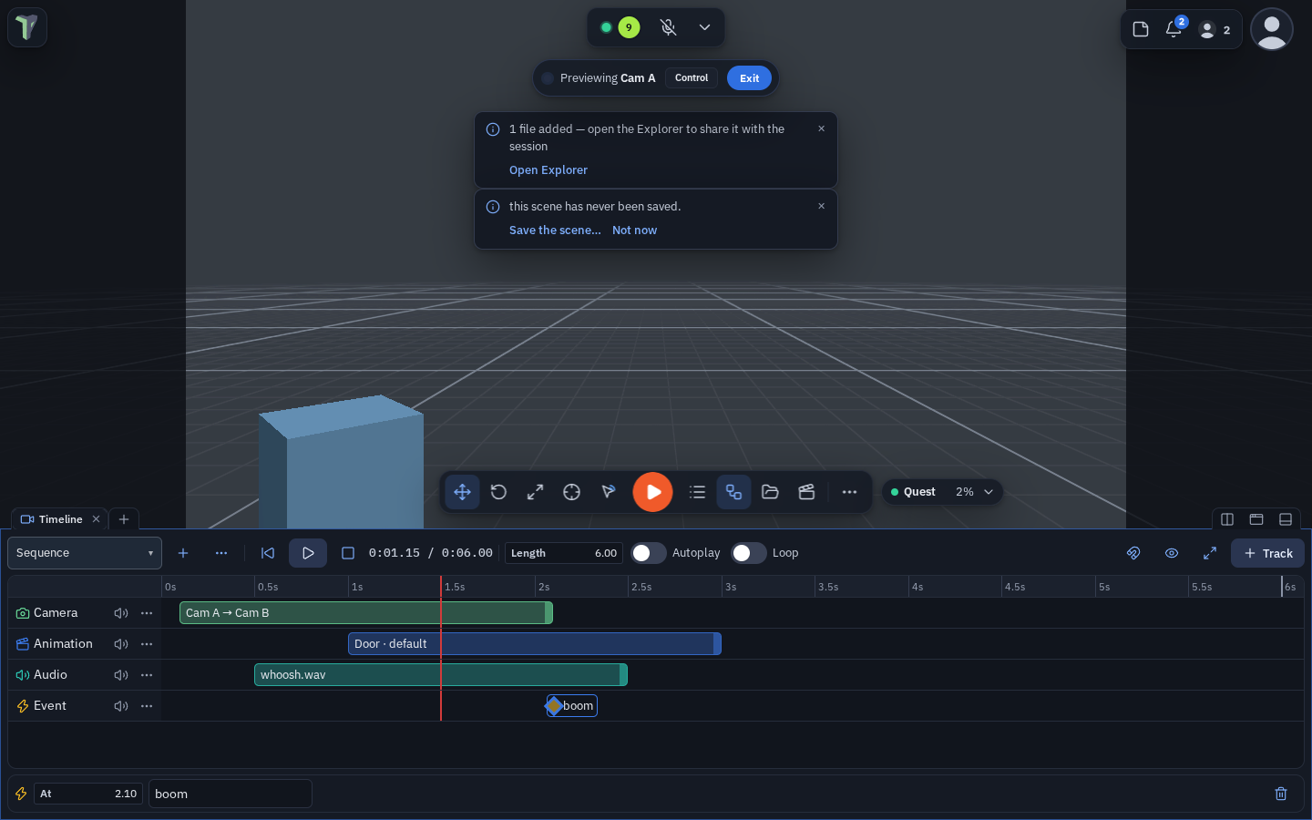
Task: Stop timeline playback
Action: [x=348, y=553]
